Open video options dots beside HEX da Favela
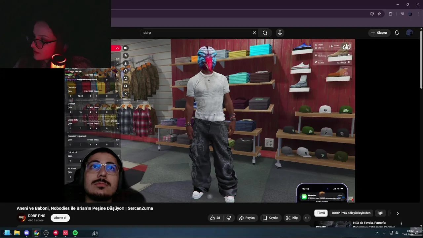423x238 pixels. pyautogui.click(x=401, y=223)
